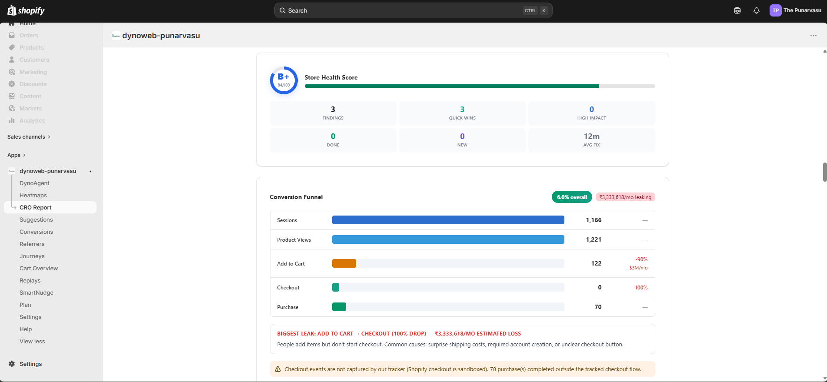Open the Sidekick assistant icon

coord(737,10)
